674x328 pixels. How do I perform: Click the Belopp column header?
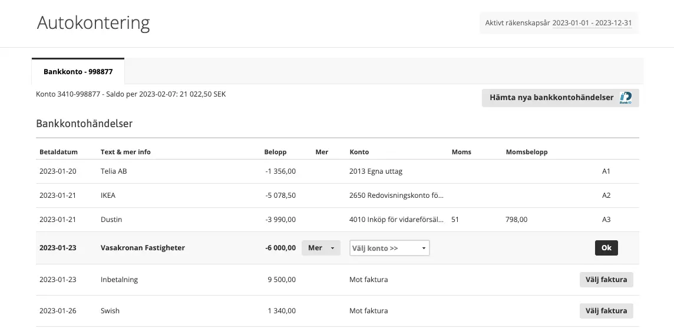(275, 152)
